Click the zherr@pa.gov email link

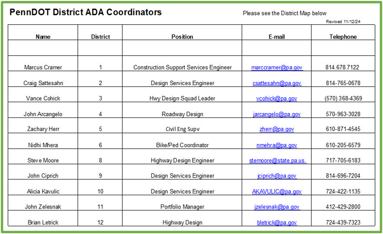277,129
